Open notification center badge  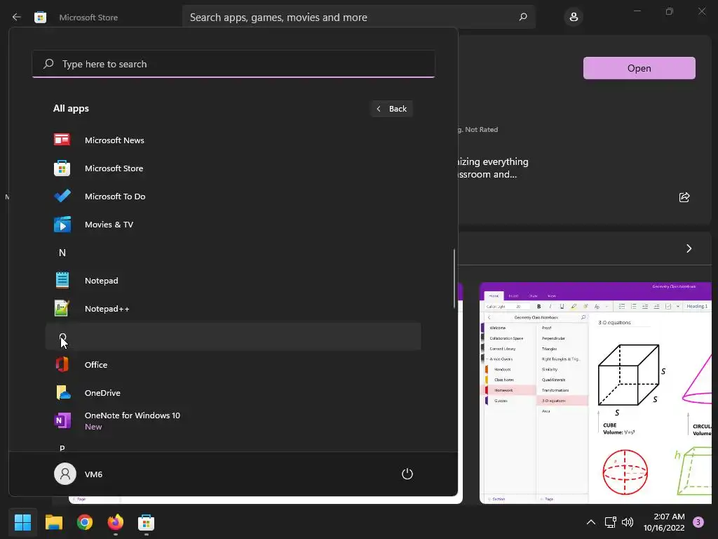(x=698, y=522)
